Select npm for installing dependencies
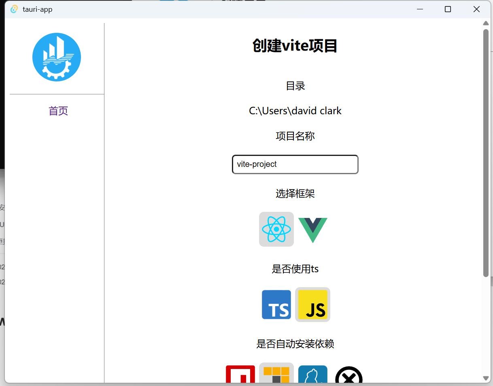This screenshot has height=386, width=493. 240,374
